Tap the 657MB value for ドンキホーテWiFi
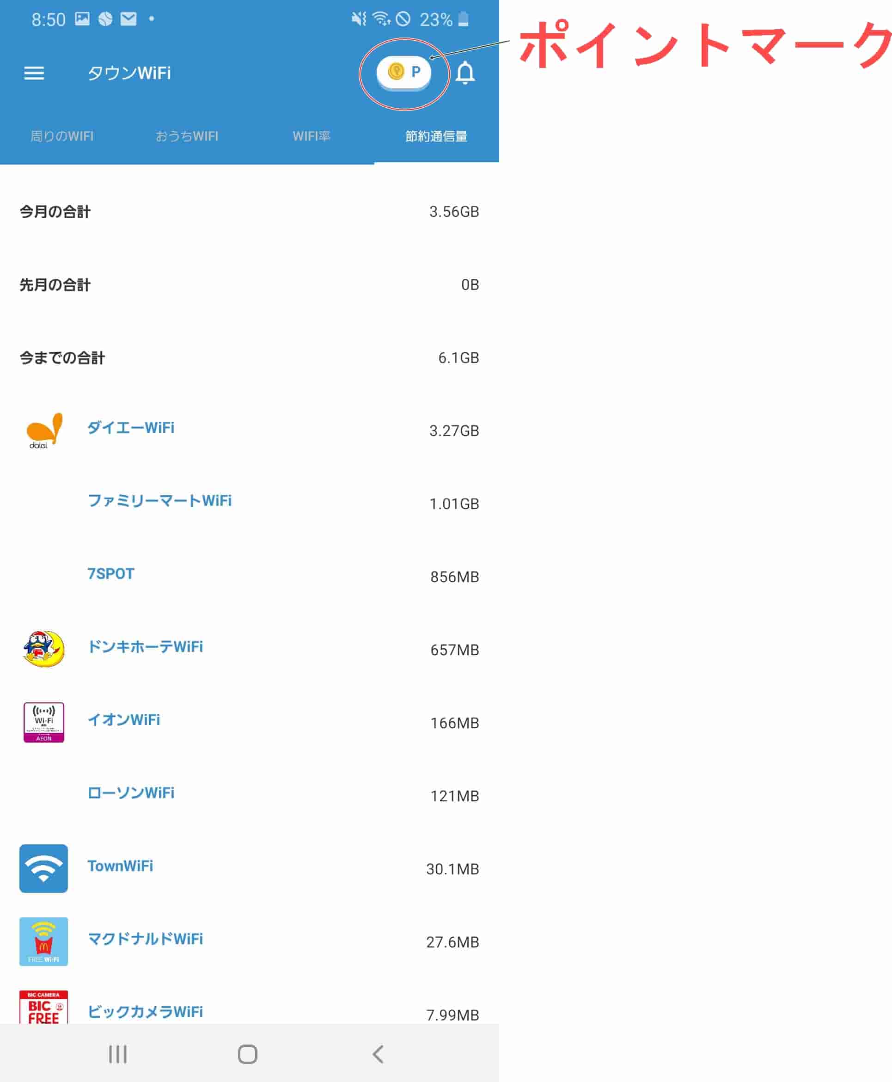This screenshot has width=892, height=1082. (x=455, y=650)
